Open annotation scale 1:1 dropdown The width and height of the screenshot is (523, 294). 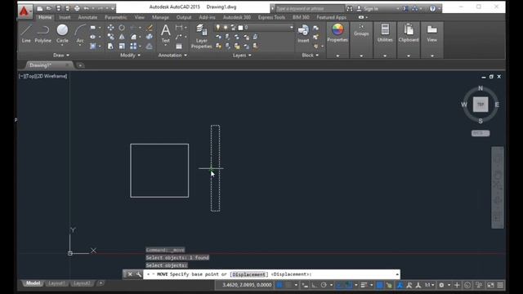(x=429, y=285)
